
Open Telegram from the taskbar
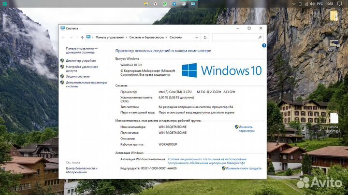(x=174, y=4)
